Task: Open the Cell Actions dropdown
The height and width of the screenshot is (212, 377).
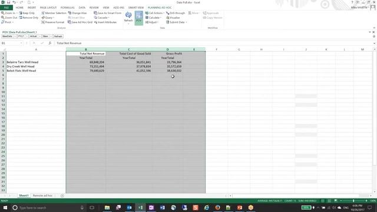Action: tap(155, 13)
